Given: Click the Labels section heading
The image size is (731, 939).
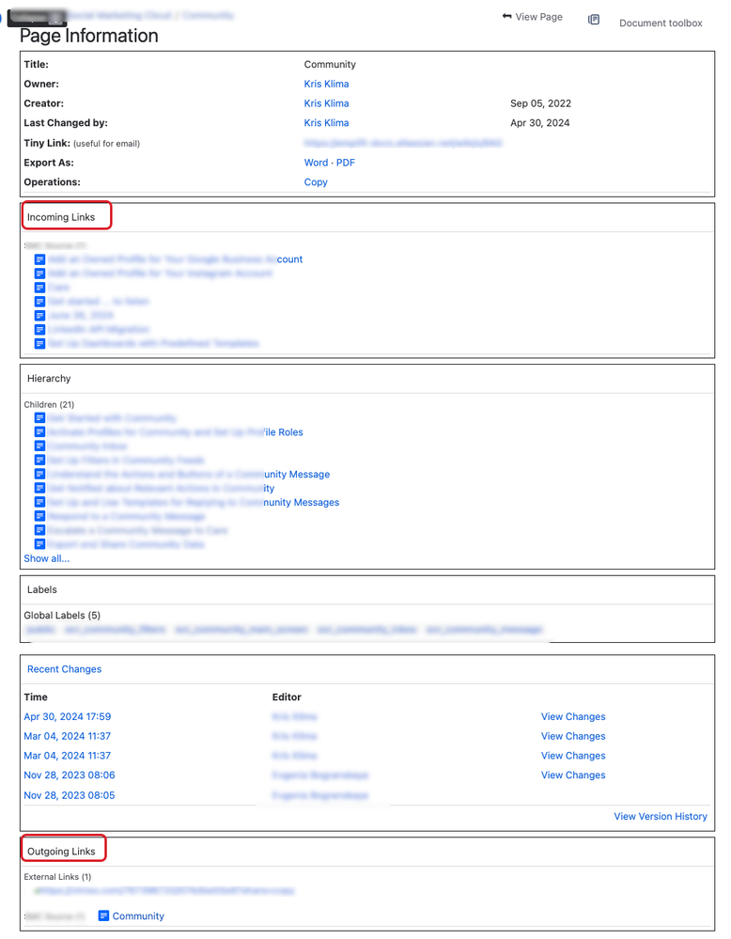Looking at the screenshot, I should pos(42,589).
